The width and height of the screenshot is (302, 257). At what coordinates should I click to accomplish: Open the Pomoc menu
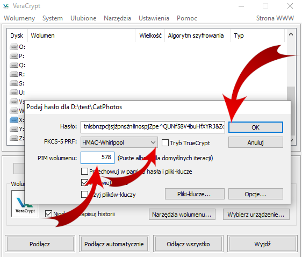click(x=187, y=18)
